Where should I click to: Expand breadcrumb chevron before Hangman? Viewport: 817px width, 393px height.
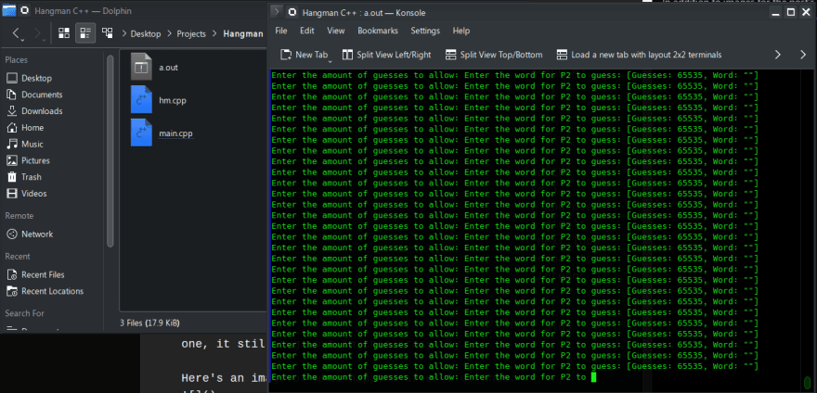216,34
